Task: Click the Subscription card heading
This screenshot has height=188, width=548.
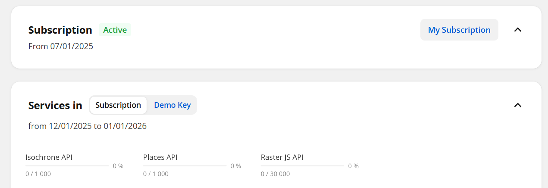Action: 60,30
